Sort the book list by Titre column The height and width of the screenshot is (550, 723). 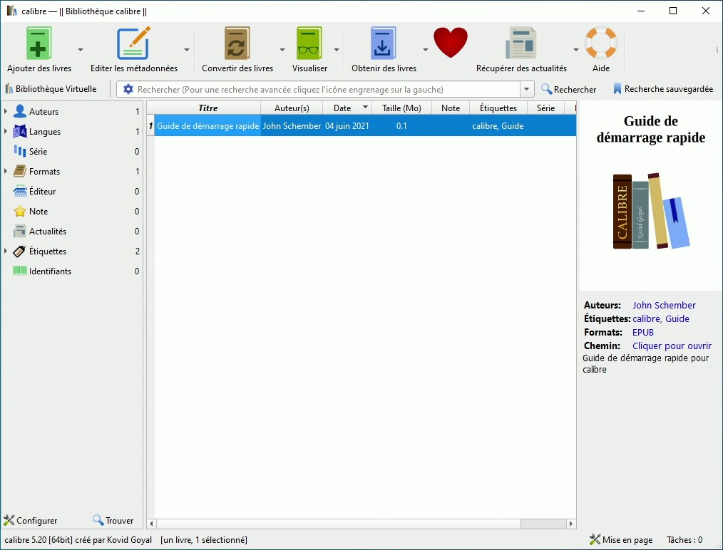coord(207,108)
